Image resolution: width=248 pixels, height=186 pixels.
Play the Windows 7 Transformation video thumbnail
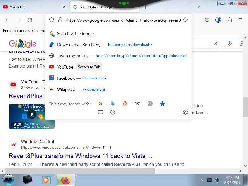pos(32,117)
